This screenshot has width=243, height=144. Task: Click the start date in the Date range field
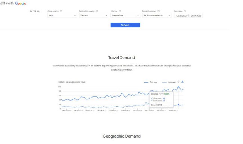tap(181, 15)
